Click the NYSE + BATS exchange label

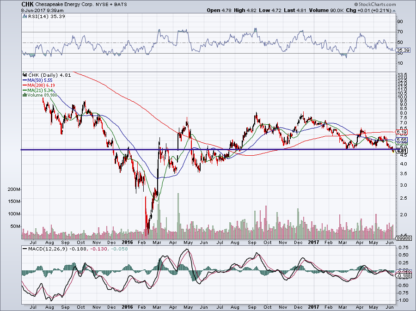(x=111, y=5)
